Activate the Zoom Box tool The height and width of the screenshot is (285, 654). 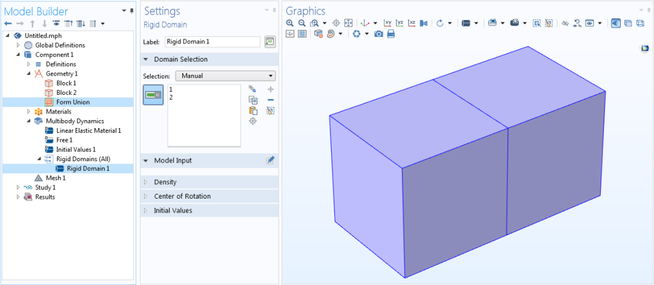click(314, 24)
